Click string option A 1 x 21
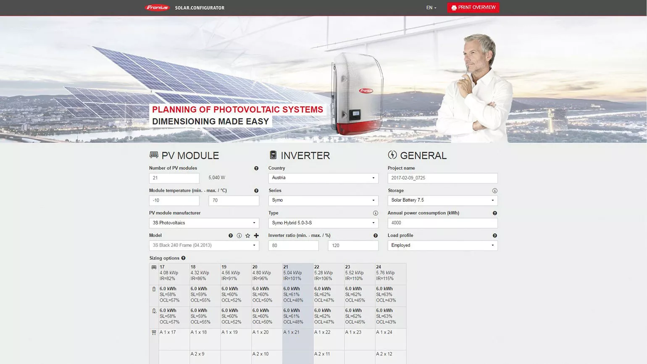647x364 pixels. click(292, 332)
